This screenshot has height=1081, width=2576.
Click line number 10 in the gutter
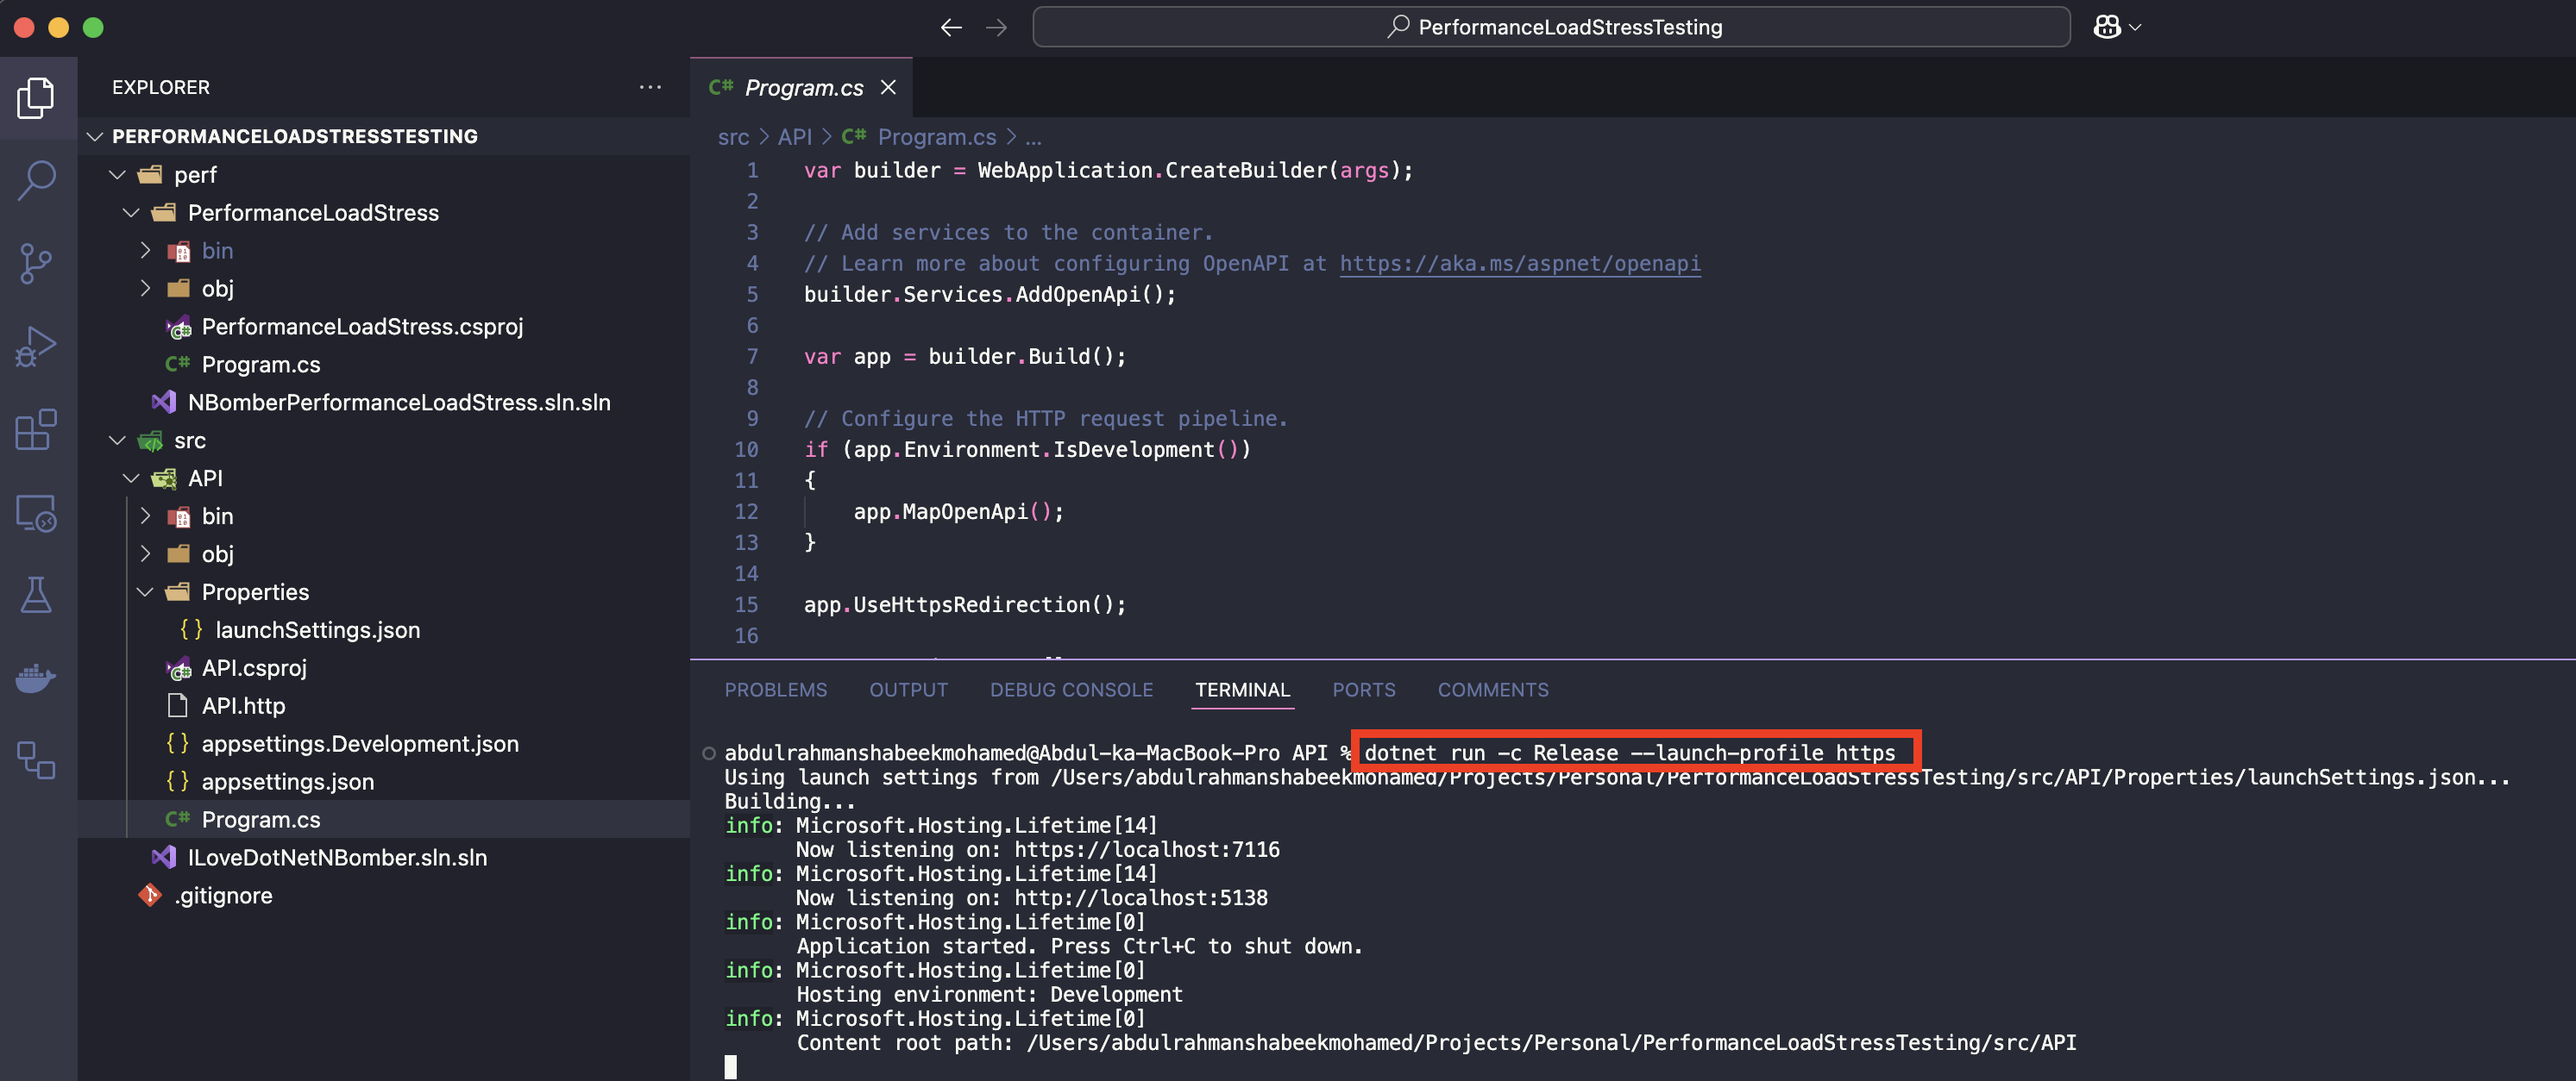click(x=746, y=450)
